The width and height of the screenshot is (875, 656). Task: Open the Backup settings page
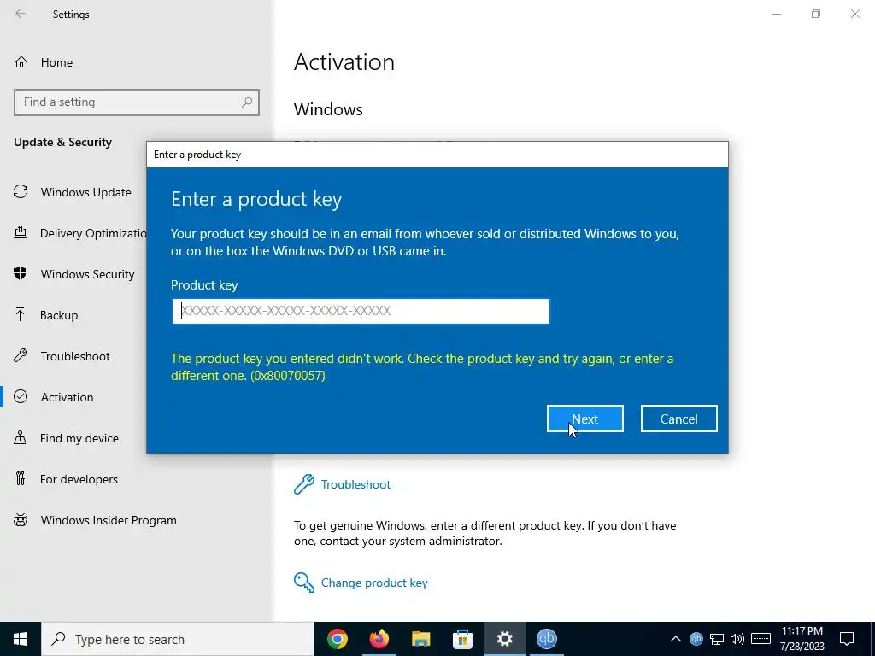click(59, 315)
